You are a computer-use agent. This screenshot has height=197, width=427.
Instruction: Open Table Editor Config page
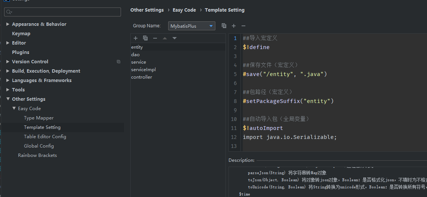[45, 136]
